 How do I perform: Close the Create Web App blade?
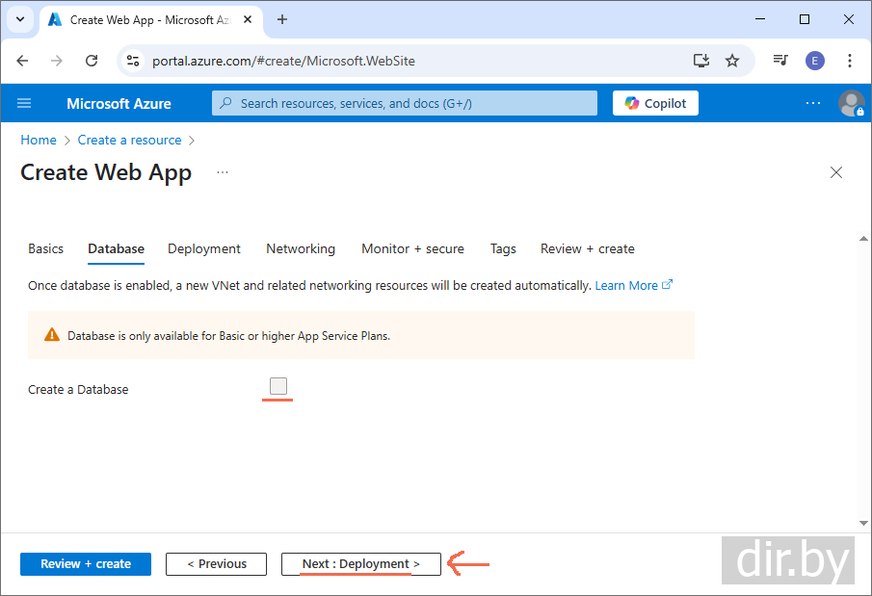(836, 172)
